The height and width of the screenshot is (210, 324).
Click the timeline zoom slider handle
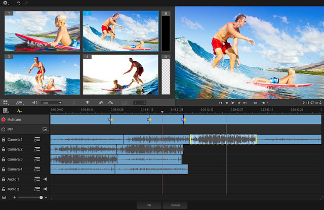(41, 197)
